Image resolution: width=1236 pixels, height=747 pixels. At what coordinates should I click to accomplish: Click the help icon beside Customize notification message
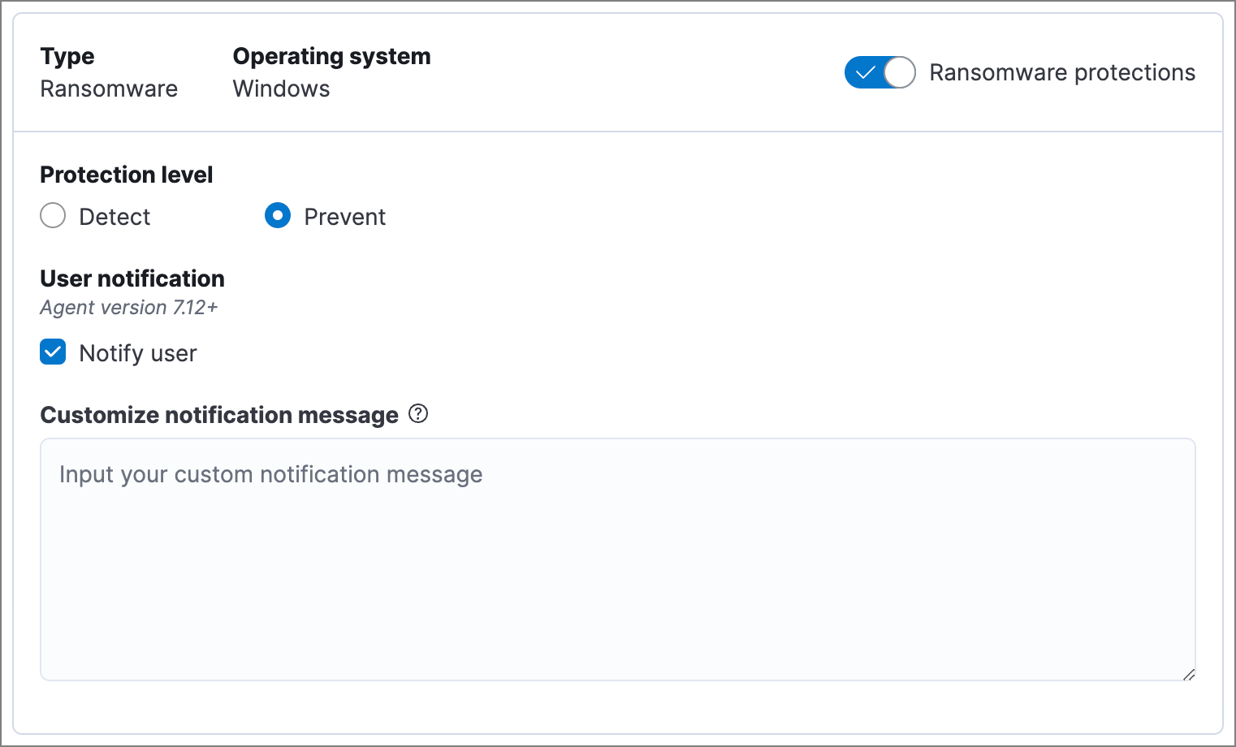point(418,414)
